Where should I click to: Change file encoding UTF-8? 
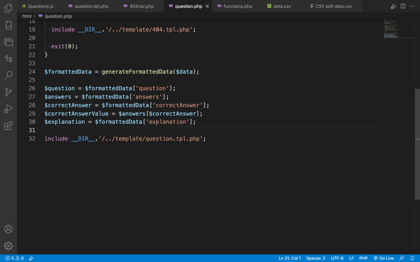337,258
